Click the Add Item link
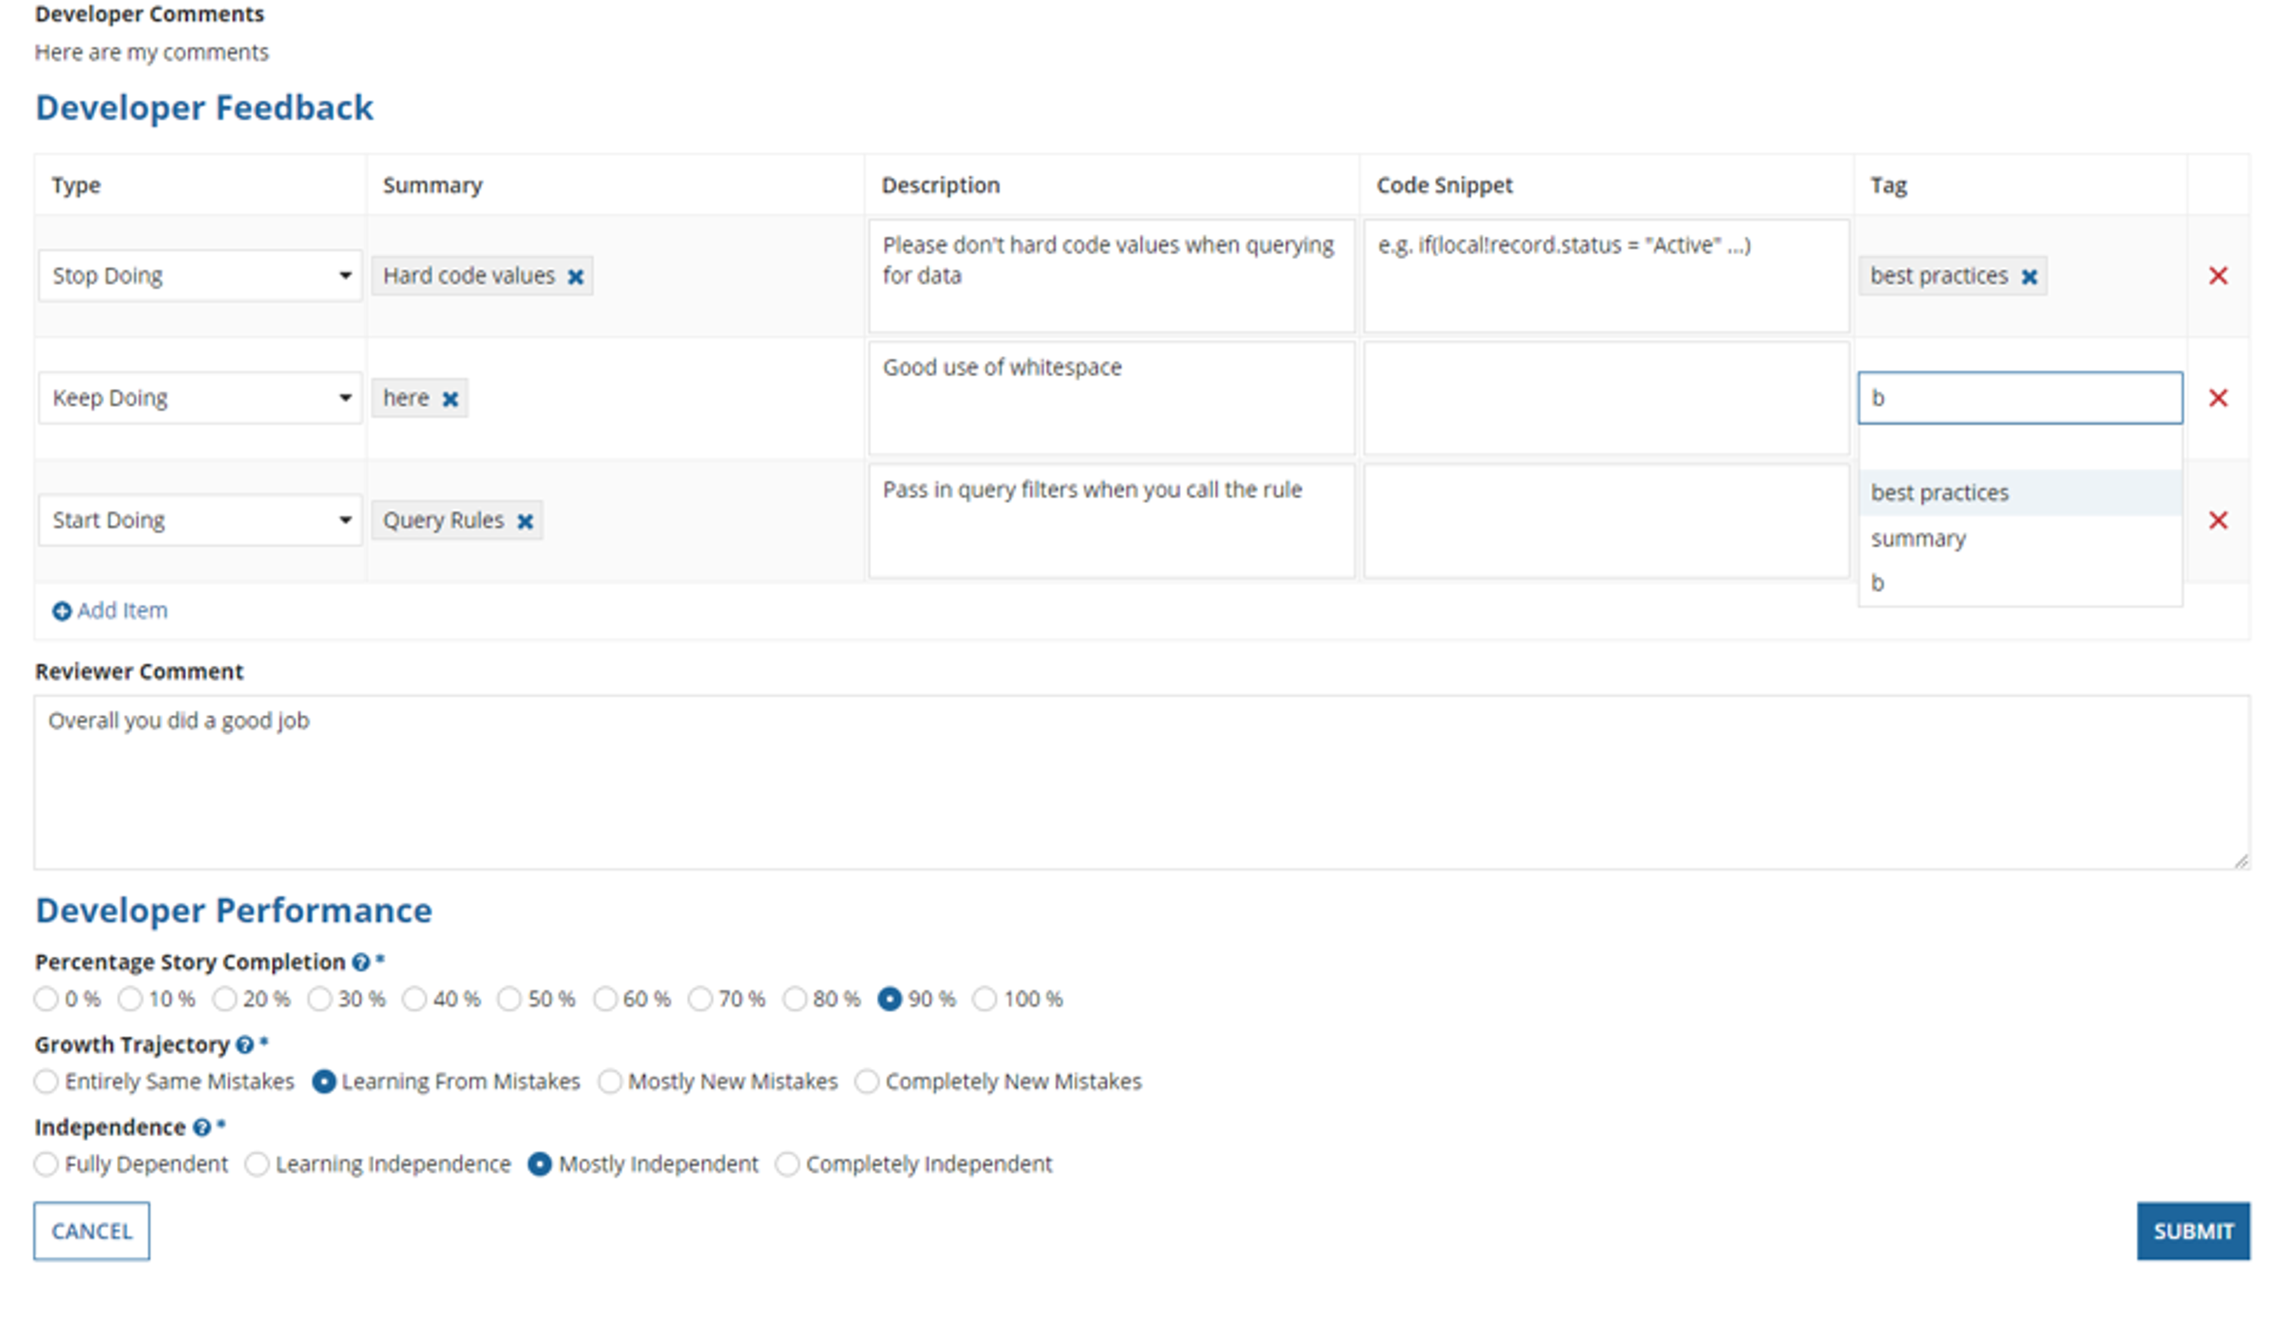 (121, 611)
